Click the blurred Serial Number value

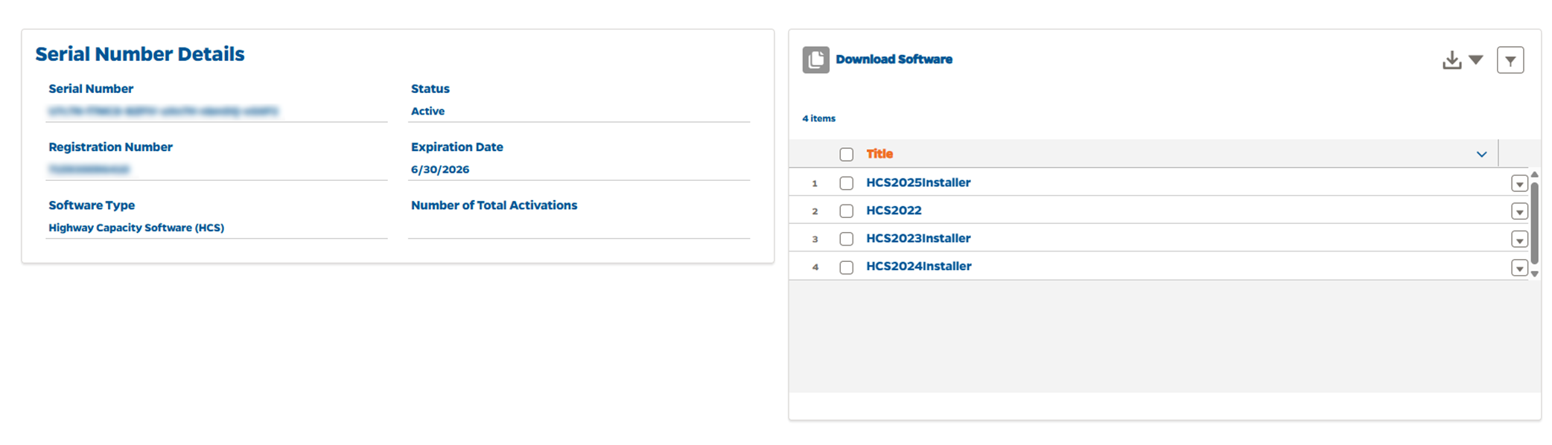(163, 112)
